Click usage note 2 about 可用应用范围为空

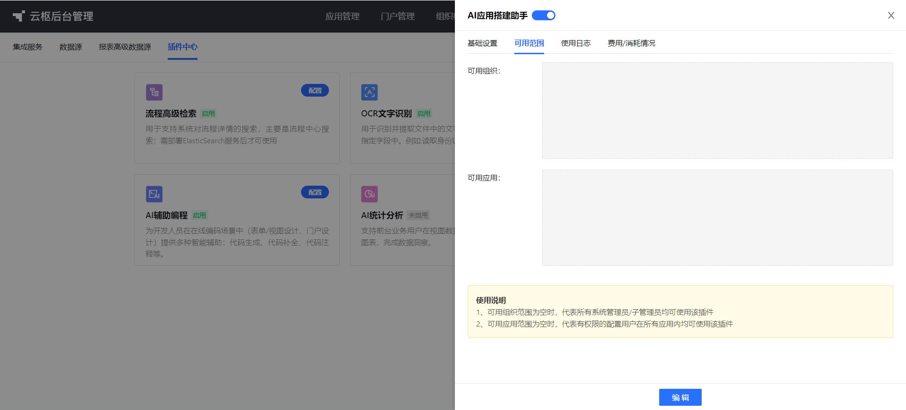click(604, 324)
